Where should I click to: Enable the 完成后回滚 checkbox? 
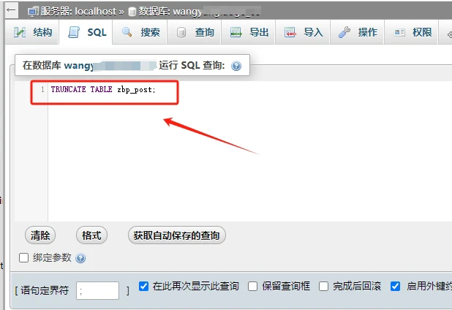[x=323, y=286]
